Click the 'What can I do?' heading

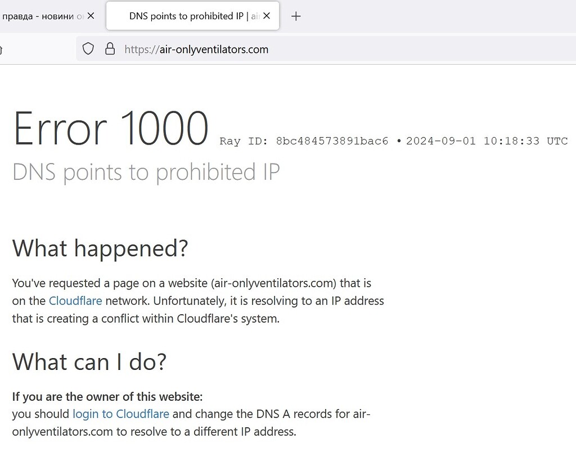point(89,362)
